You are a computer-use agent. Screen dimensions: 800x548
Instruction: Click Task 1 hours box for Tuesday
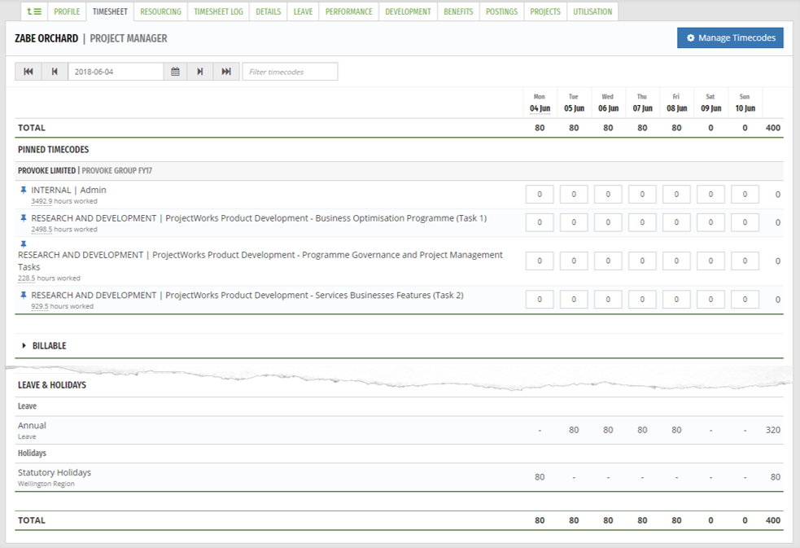574,222
